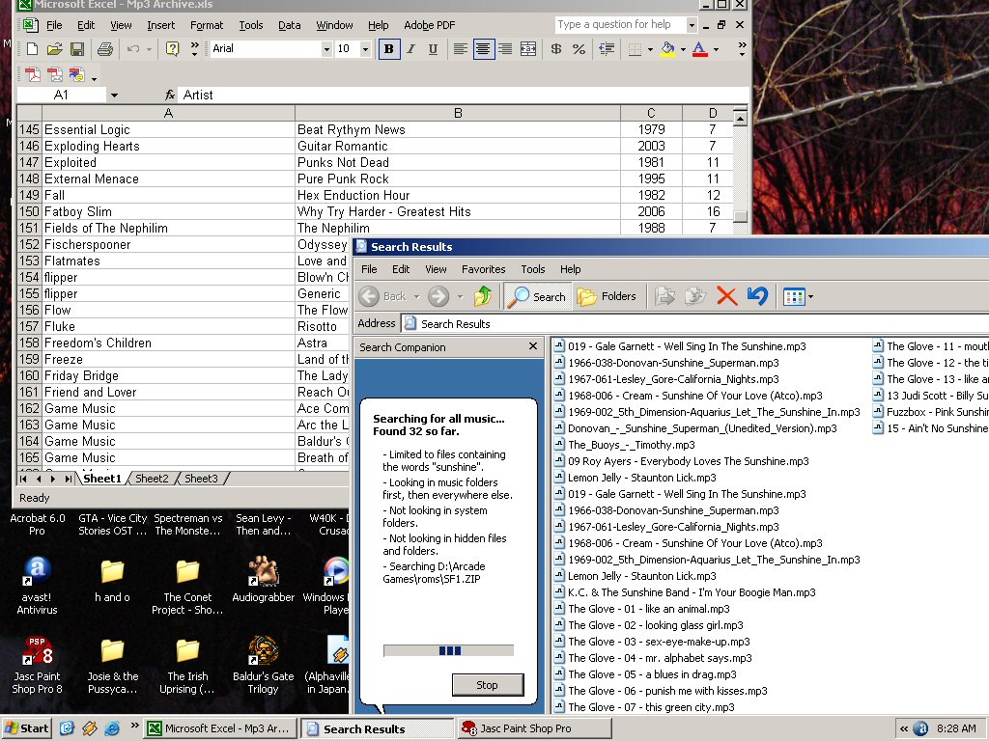Apply Percent style icon

pos(579,49)
